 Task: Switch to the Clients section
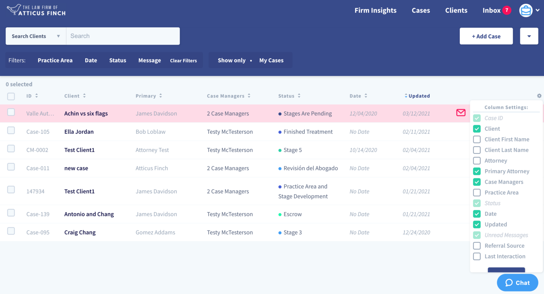click(x=456, y=10)
